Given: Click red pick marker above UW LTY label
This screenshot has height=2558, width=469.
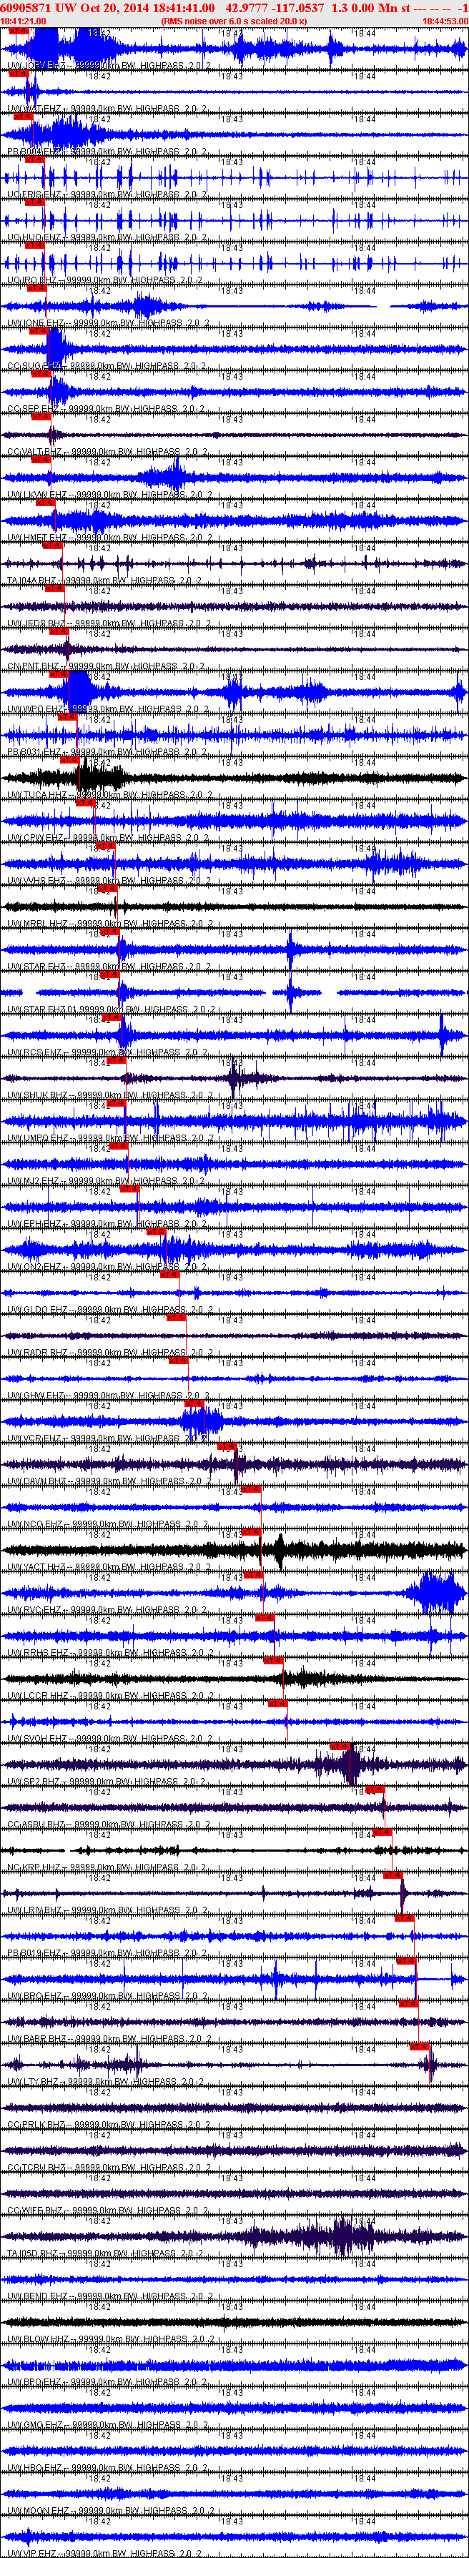Looking at the screenshot, I should click(x=420, y=2047).
